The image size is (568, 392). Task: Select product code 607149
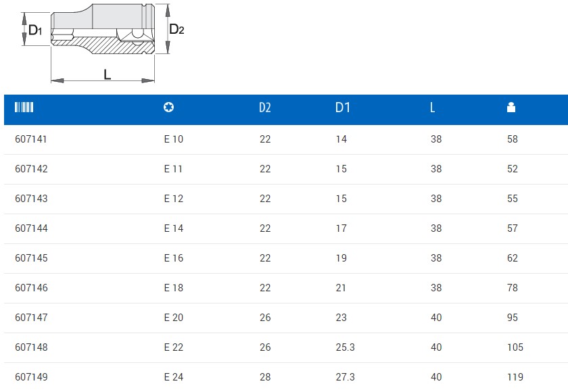31,377
